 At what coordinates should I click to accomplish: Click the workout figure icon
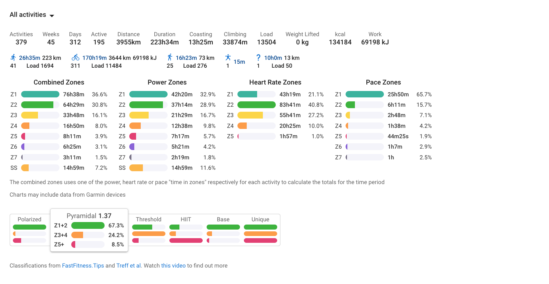228,57
